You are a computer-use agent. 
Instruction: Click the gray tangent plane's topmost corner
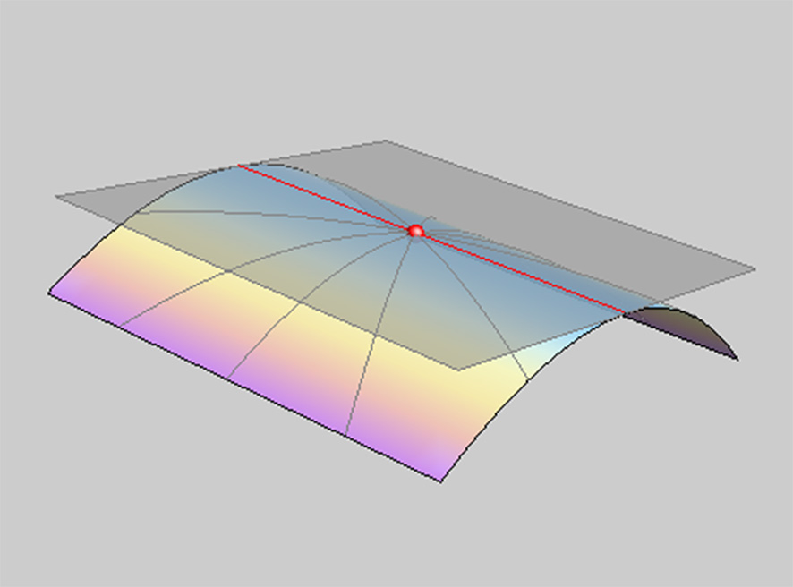[x=386, y=141]
